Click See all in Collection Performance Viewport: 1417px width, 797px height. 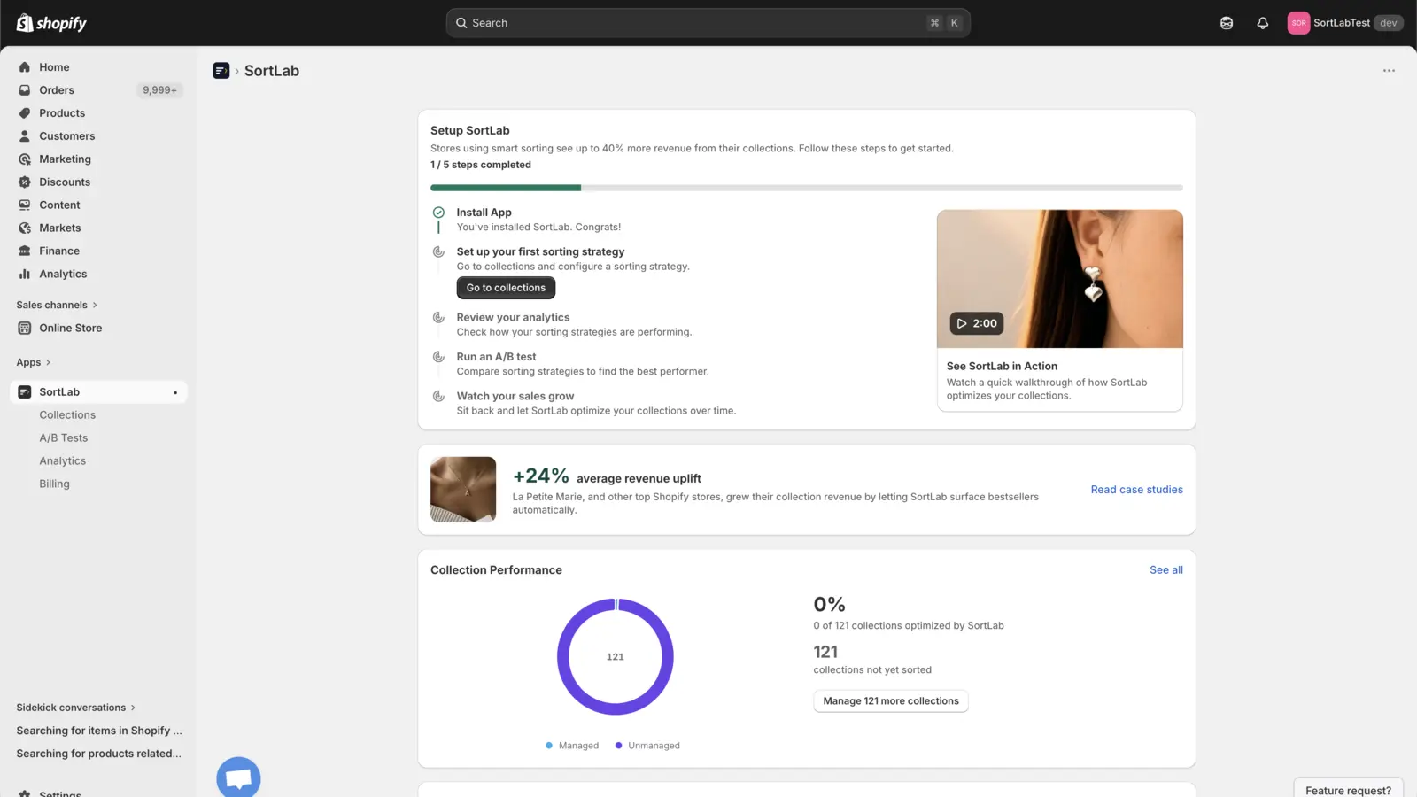tap(1166, 570)
